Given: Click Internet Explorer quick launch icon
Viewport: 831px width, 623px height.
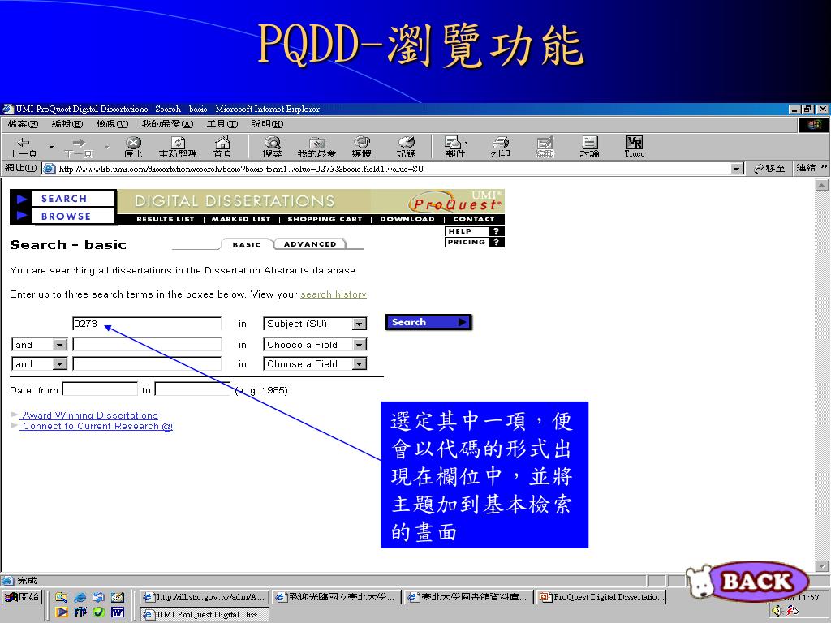Looking at the screenshot, I should click(x=80, y=597).
